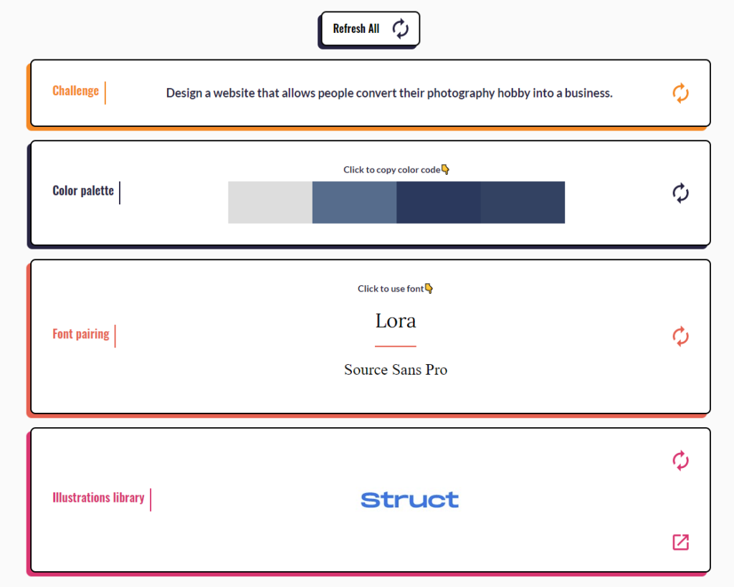Refresh the Font pairing

pos(680,336)
